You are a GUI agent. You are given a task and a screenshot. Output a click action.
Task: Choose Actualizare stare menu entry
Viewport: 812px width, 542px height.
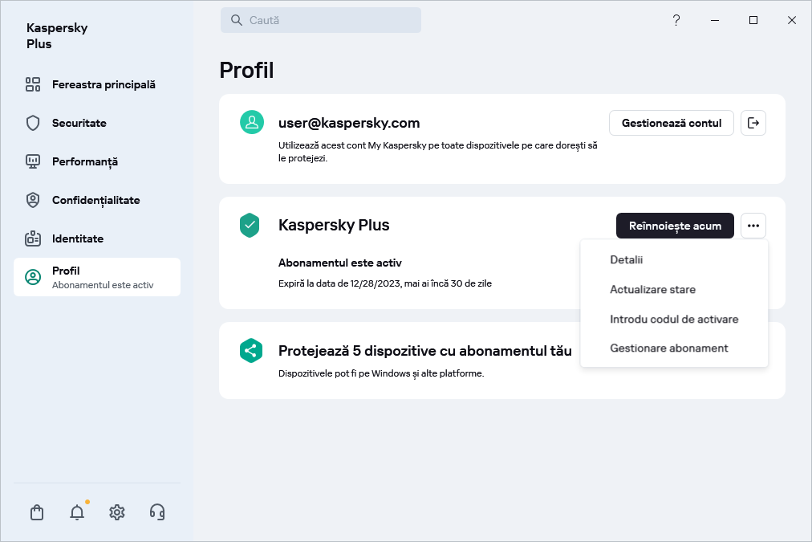click(652, 289)
